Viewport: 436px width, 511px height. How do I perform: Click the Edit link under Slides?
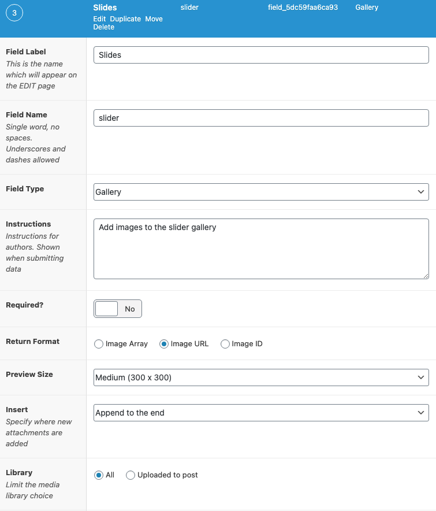click(99, 19)
